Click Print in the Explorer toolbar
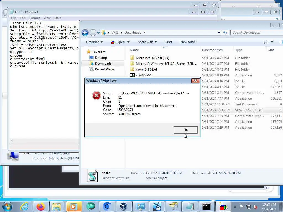Image resolution: width=283 pixels, height=212 pixels. pyautogui.click(x=169, y=42)
